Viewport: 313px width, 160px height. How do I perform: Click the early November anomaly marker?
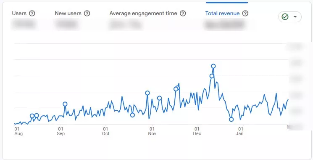159,98
